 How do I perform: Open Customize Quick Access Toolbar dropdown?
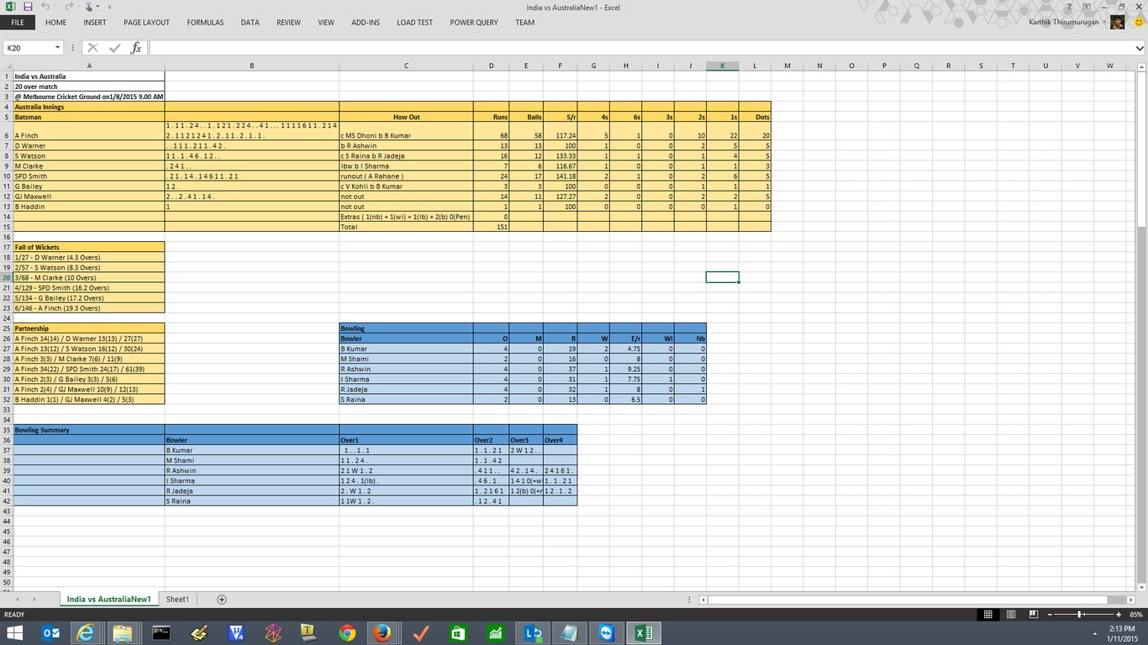(109, 7)
